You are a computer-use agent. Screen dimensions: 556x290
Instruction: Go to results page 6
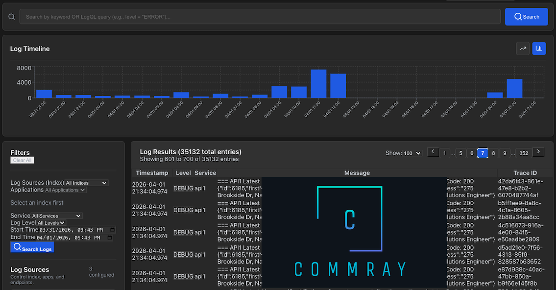[x=472, y=153]
